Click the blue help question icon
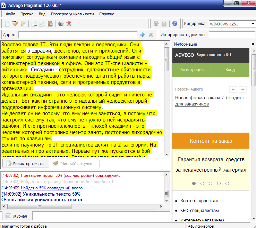Screen dimensions: 256x228 (x=175, y=24)
